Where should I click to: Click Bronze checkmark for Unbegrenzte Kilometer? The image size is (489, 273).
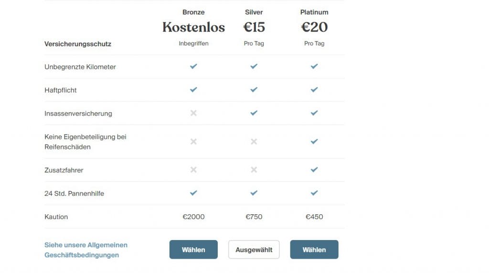coord(193,66)
